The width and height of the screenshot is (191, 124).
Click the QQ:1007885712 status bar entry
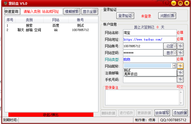click(173, 120)
